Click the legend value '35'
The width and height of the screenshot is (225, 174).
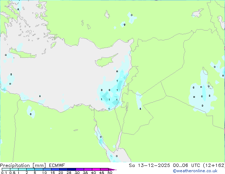[x=85, y=173]
